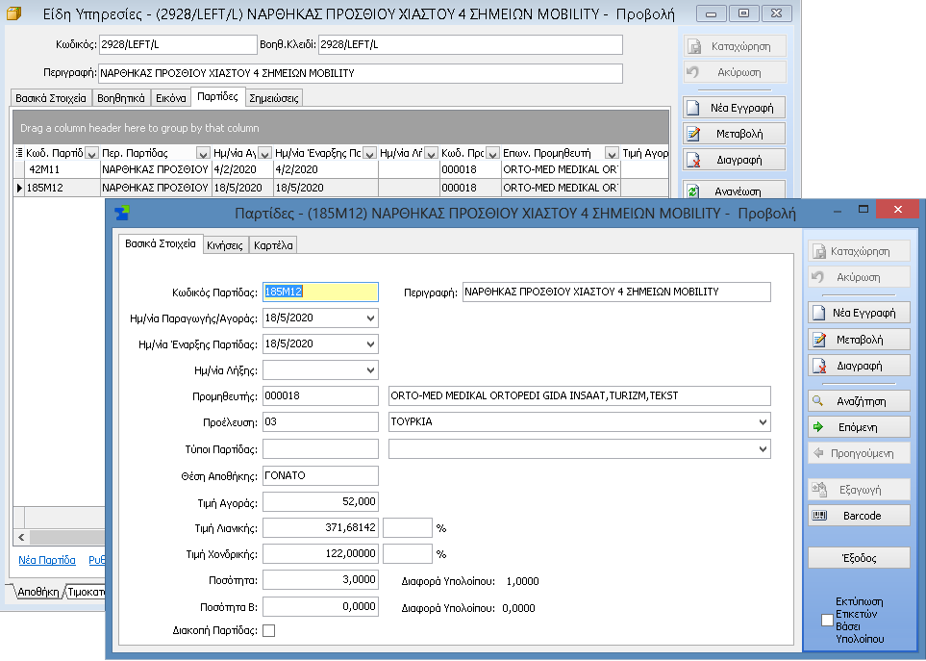This screenshot has height=661, width=926.
Task: Click Βοηθ.Κλειδί field
Action: click(470, 44)
